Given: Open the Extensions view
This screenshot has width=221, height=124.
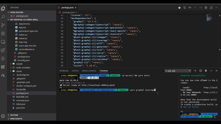Looking at the screenshot, I should coord(3,50).
